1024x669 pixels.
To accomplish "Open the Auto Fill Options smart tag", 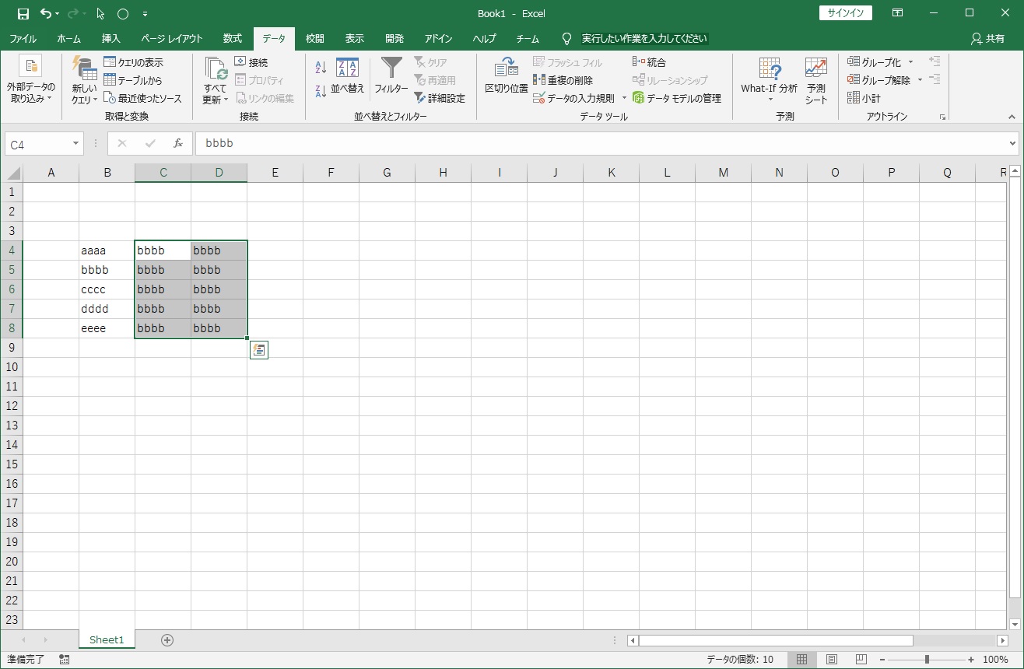I will 259,351.
